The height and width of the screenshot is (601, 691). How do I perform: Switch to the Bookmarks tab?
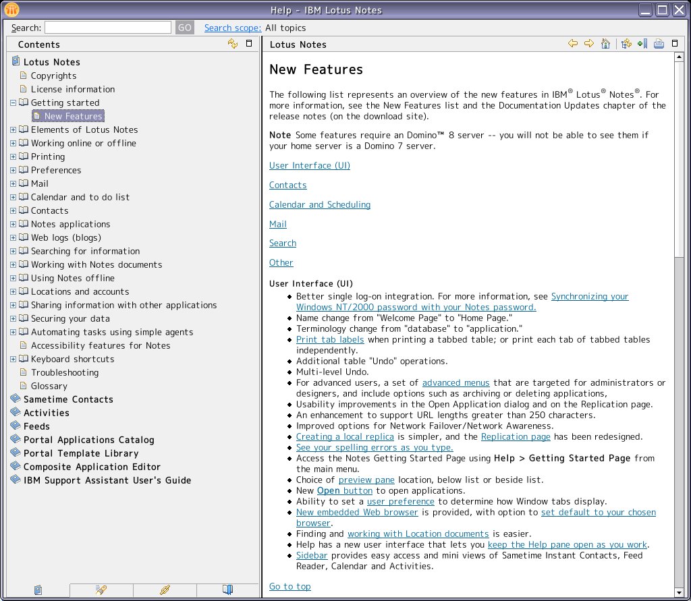click(x=228, y=590)
